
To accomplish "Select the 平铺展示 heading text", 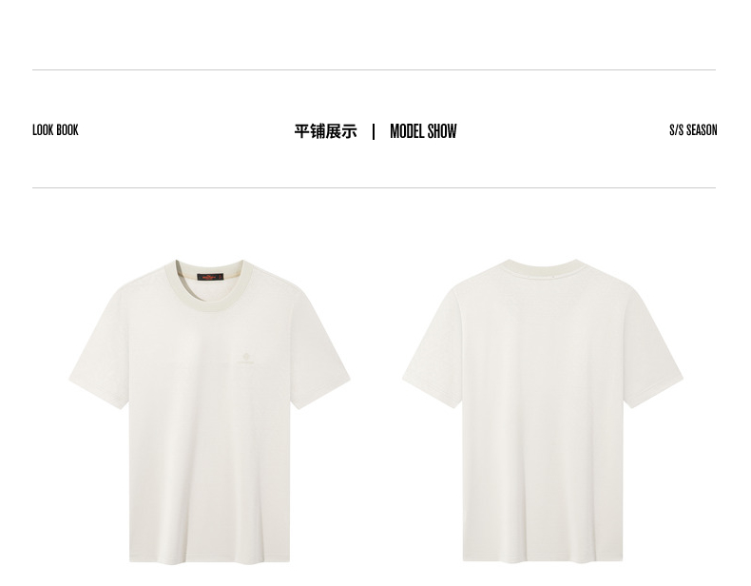I will (326, 131).
